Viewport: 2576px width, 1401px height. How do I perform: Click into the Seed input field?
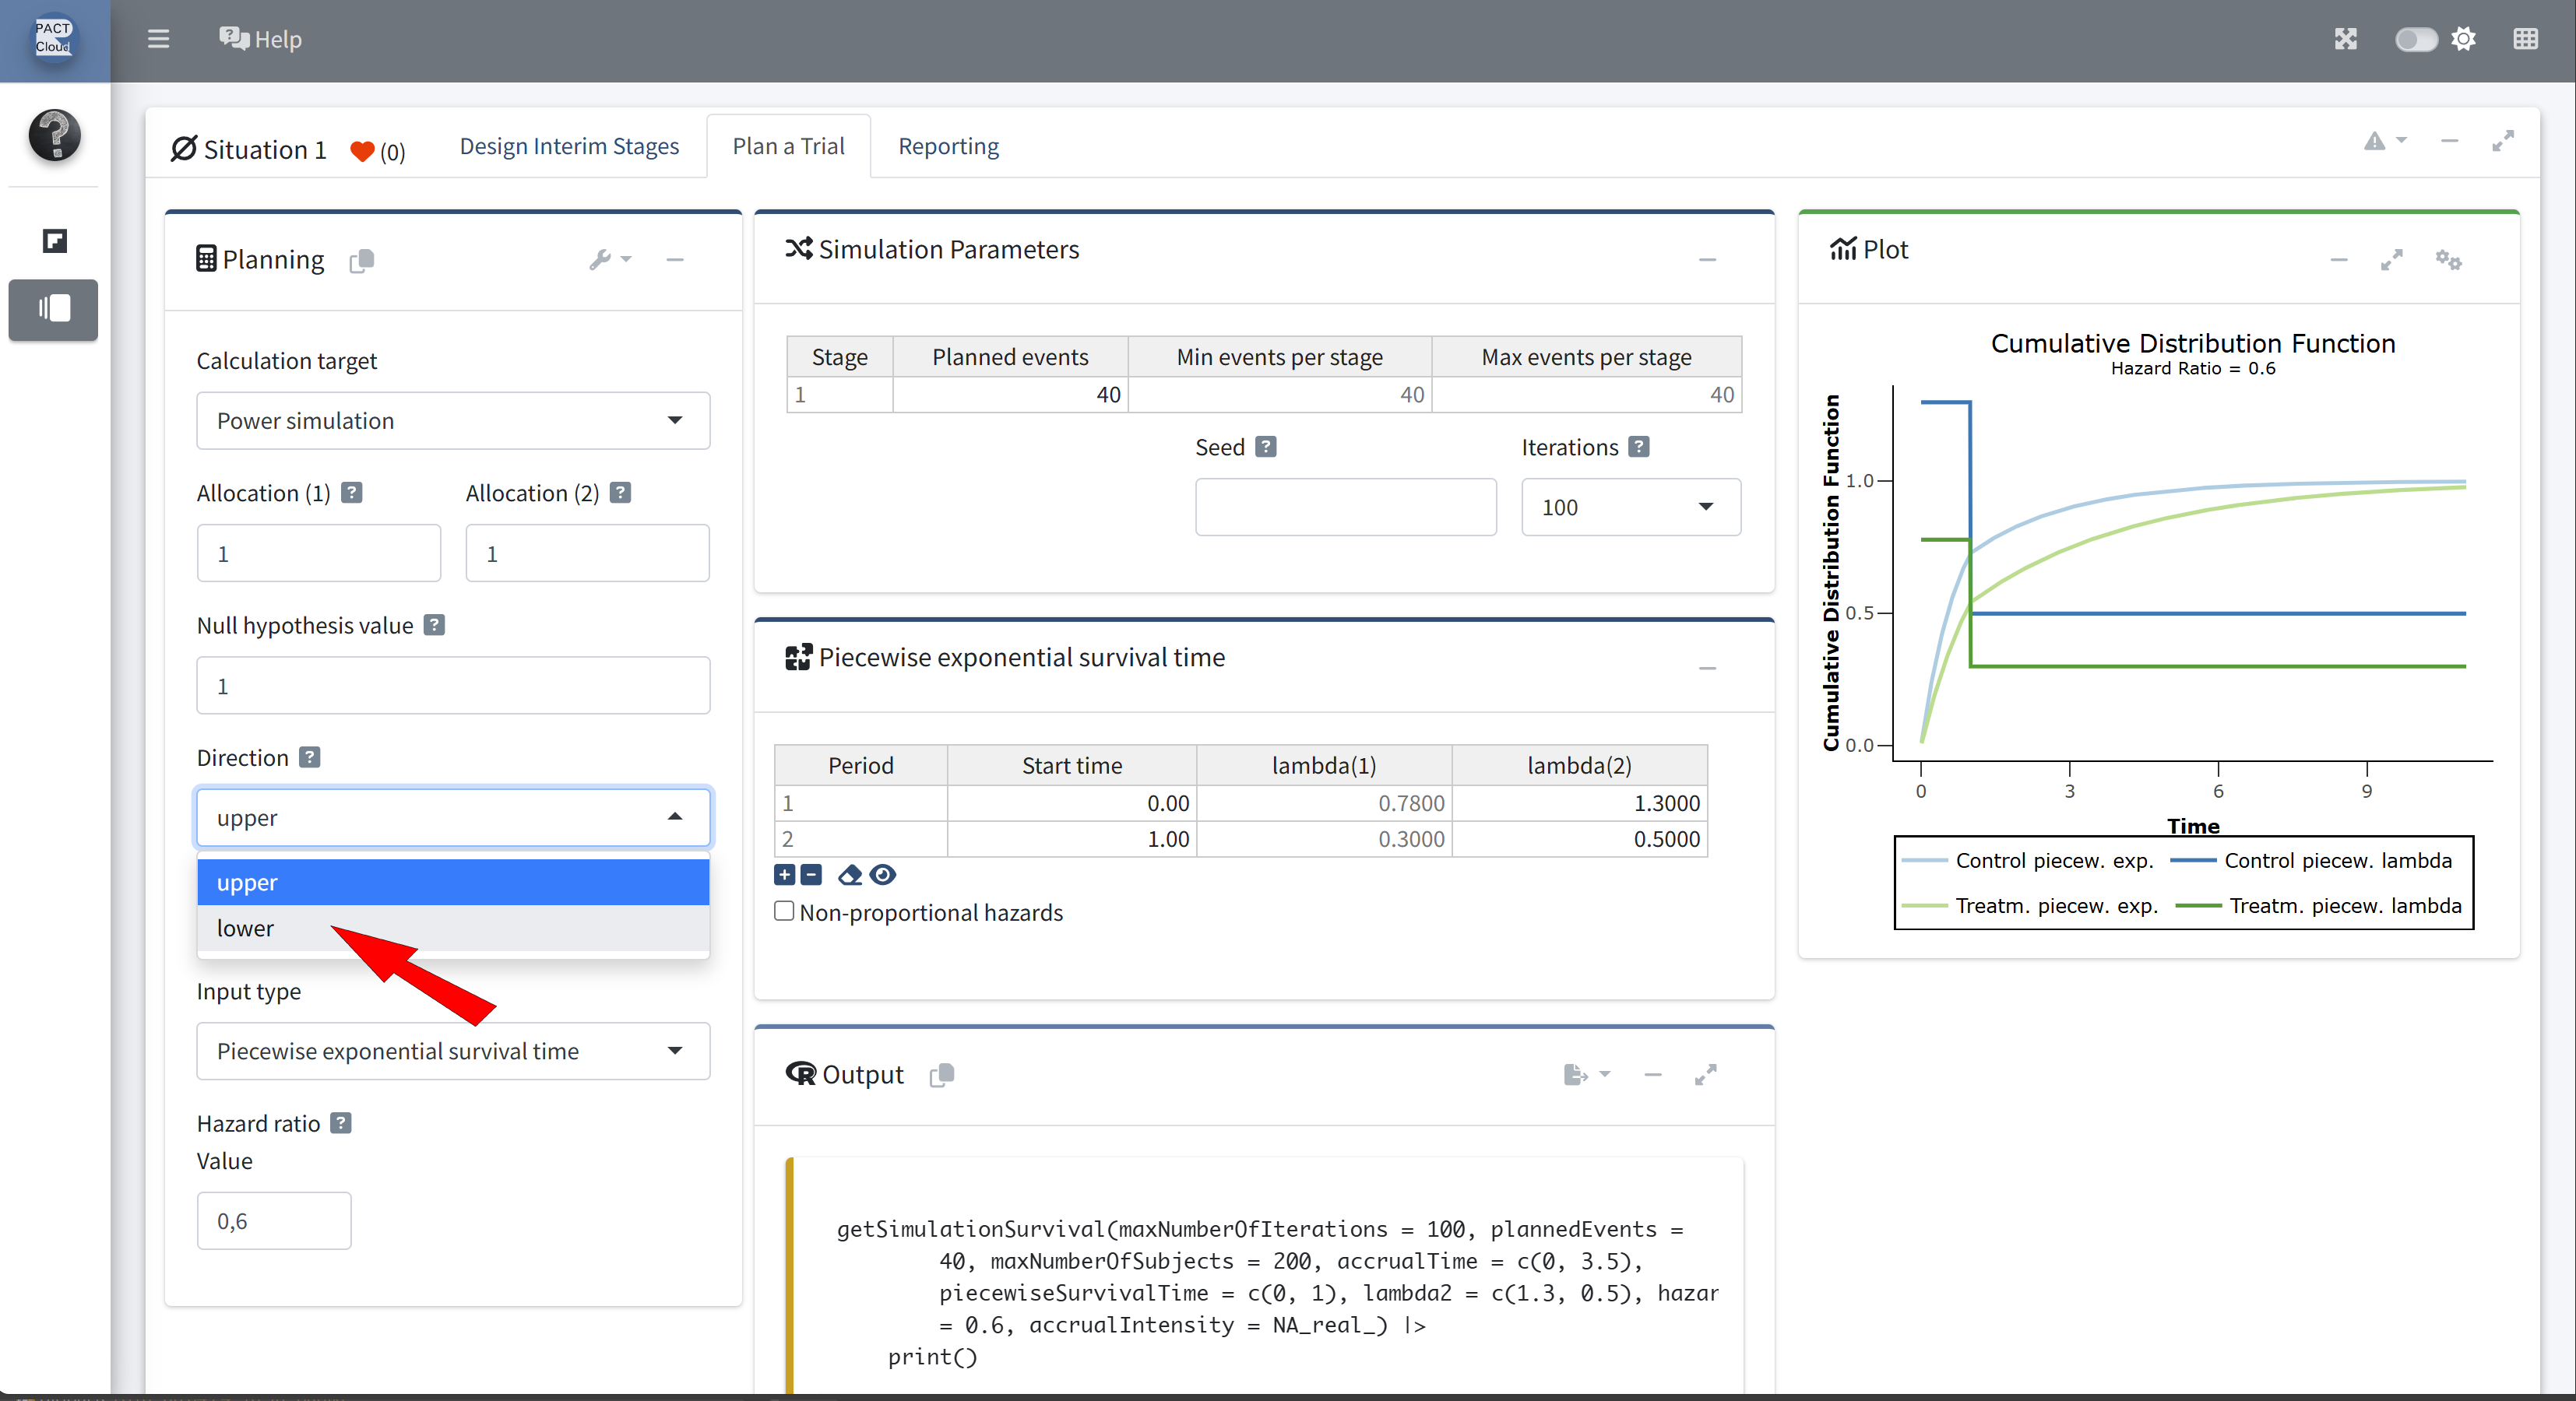pos(1345,507)
